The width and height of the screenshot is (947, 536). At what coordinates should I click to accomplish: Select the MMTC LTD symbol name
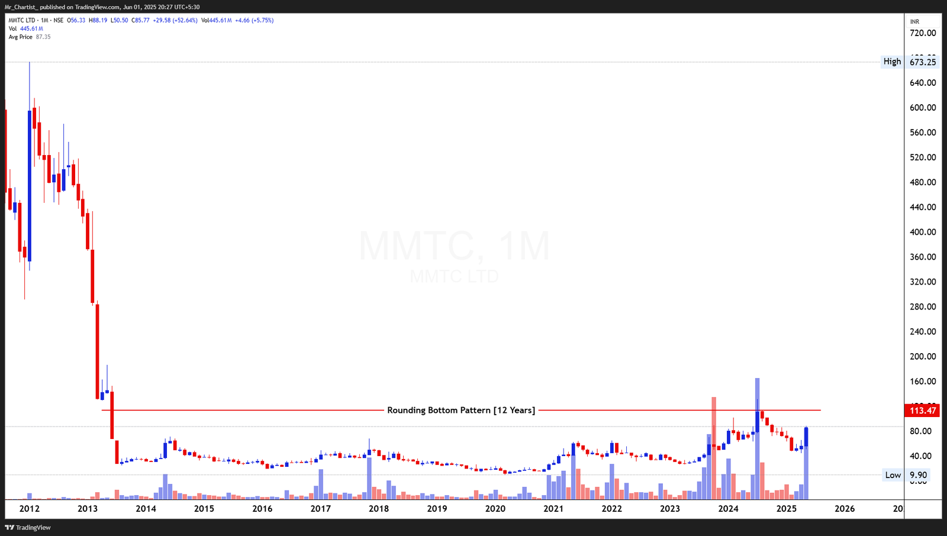point(22,20)
